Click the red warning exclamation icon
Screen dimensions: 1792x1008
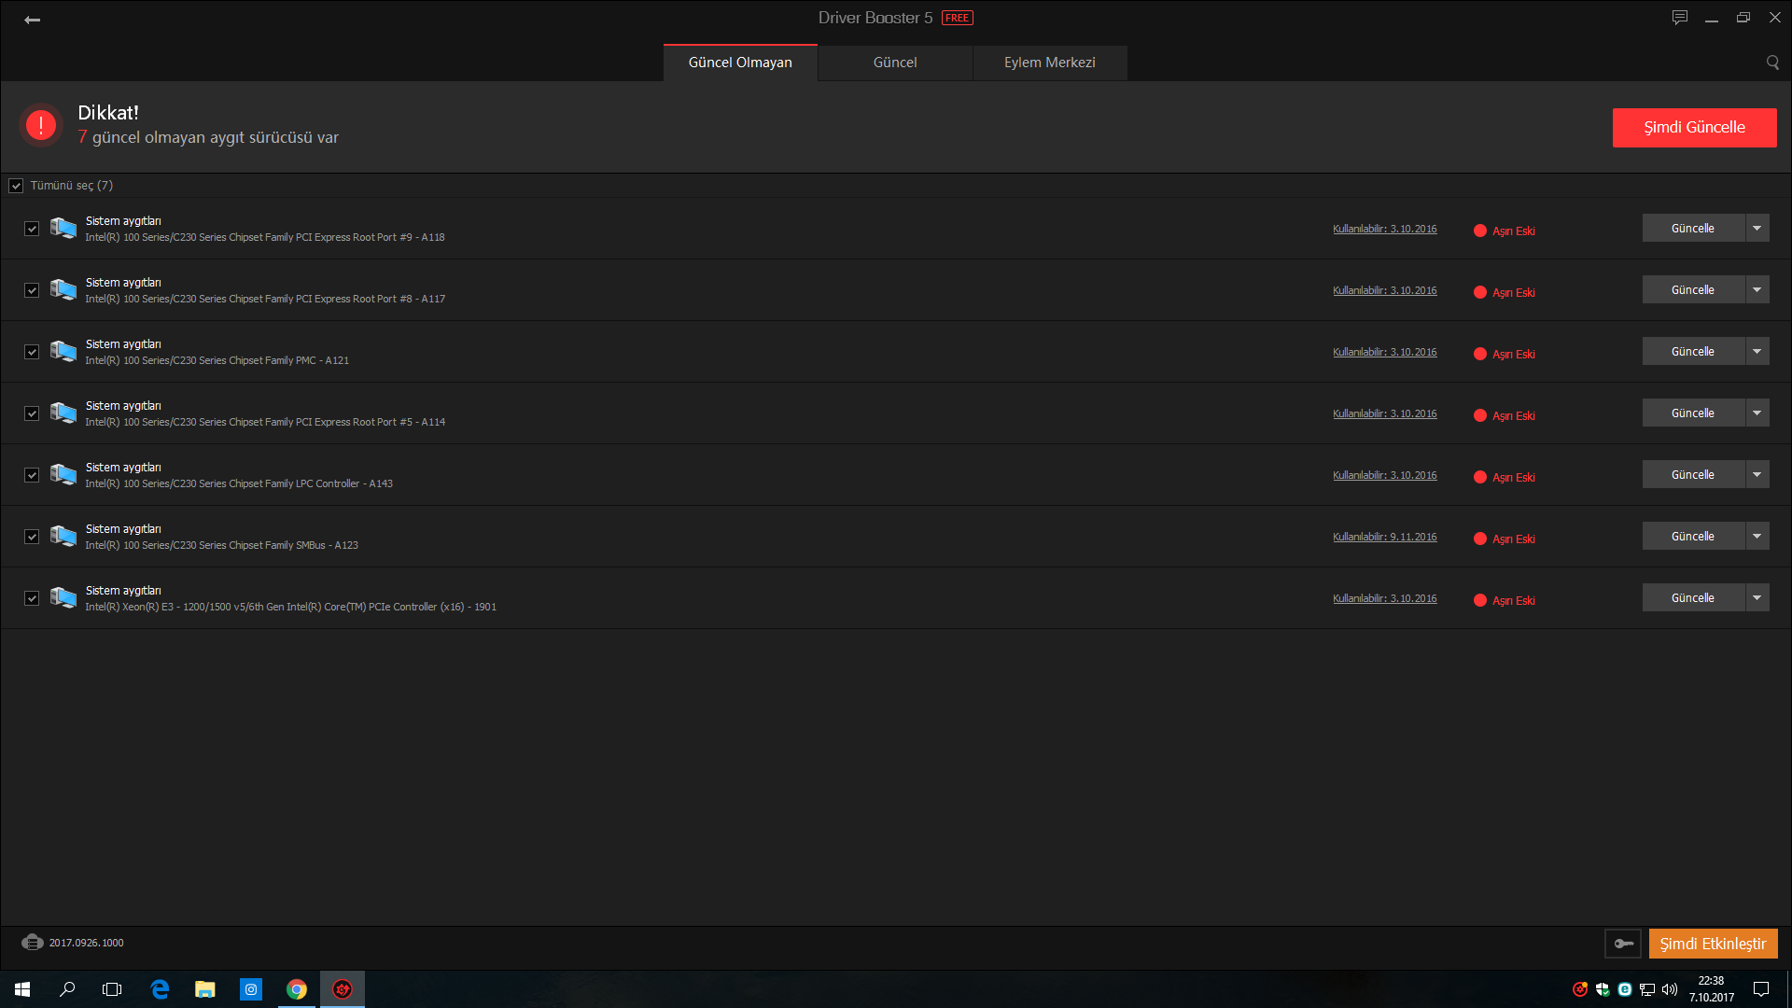pos(41,125)
